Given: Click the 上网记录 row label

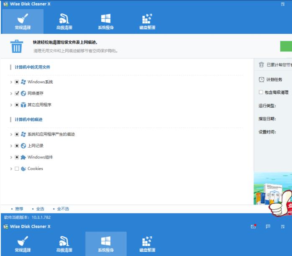Looking at the screenshot, I should pyautogui.click(x=36, y=146).
